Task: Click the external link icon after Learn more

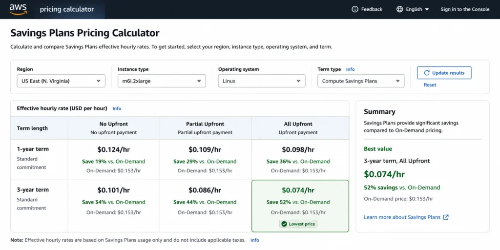Action: coord(446,217)
